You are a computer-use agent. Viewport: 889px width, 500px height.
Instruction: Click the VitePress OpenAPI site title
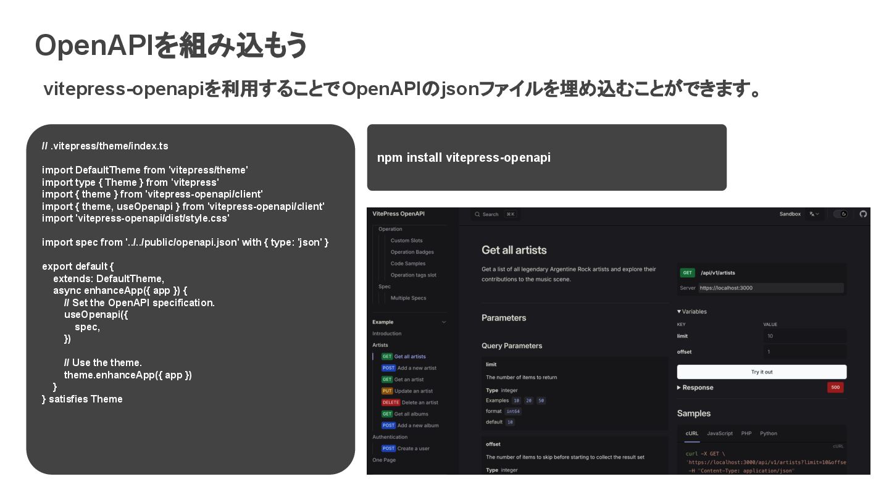(398, 214)
